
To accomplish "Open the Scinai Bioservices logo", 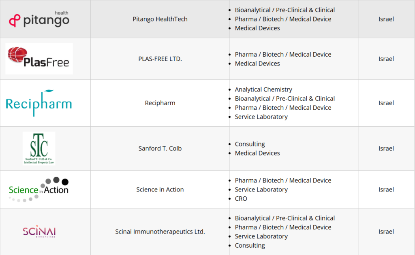I will pos(39,232).
